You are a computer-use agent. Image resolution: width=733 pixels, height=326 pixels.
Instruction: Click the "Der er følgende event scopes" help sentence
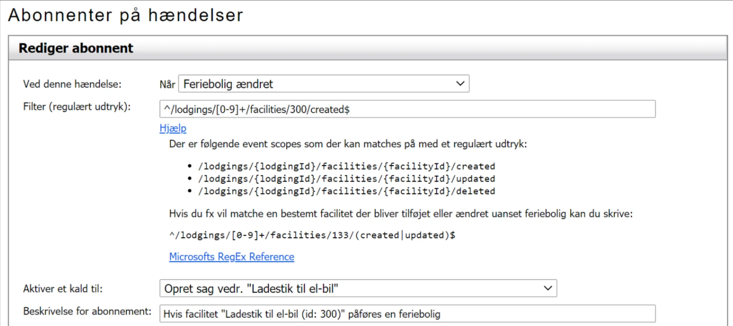click(x=348, y=144)
